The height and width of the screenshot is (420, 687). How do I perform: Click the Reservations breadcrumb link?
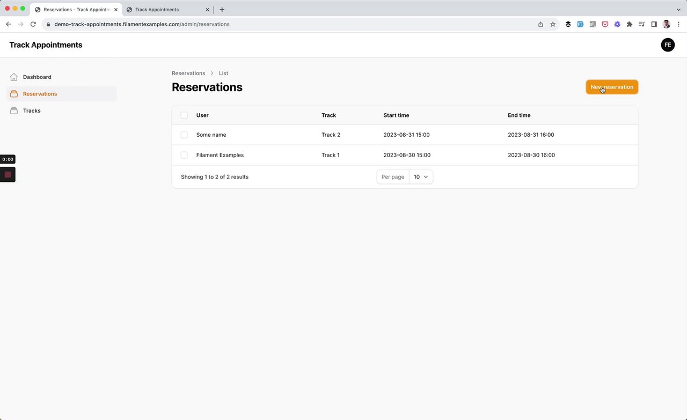pyautogui.click(x=188, y=73)
